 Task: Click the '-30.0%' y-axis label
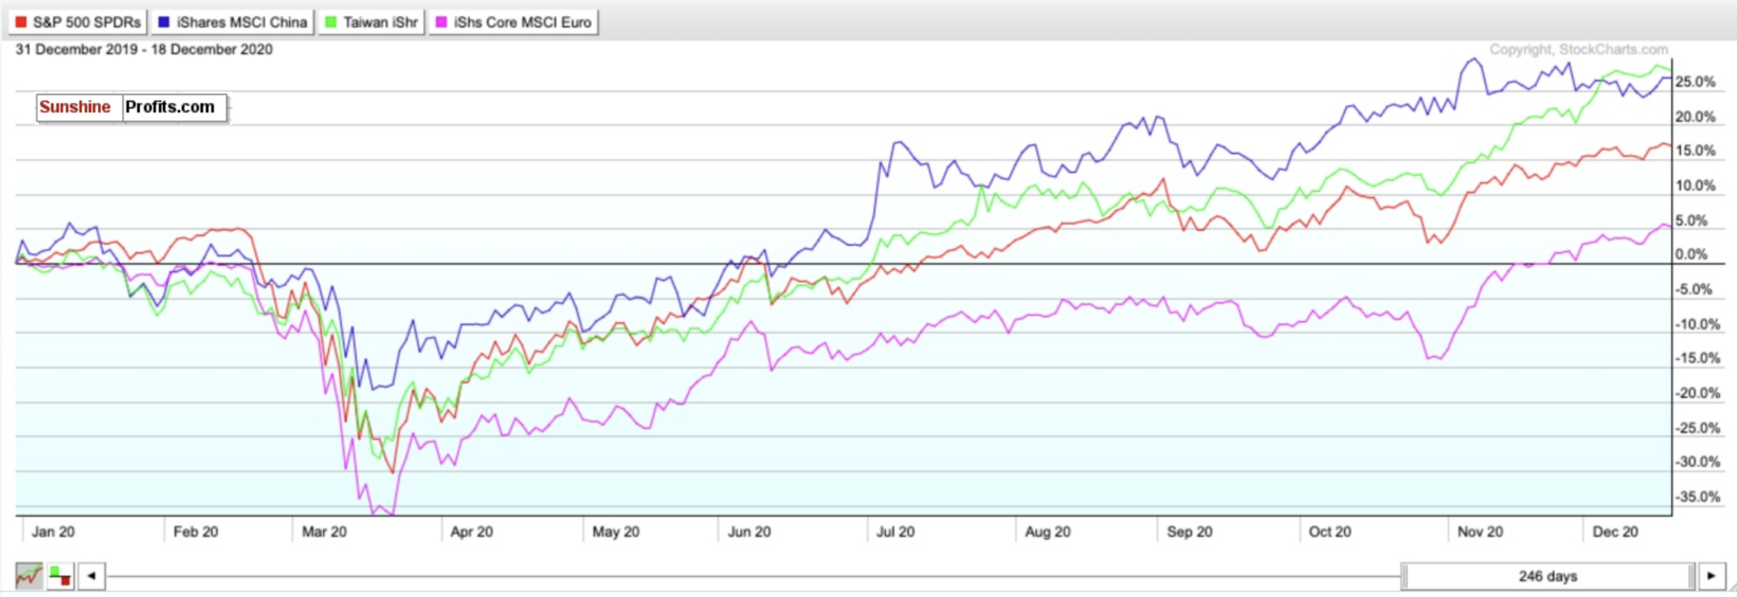tap(1697, 462)
